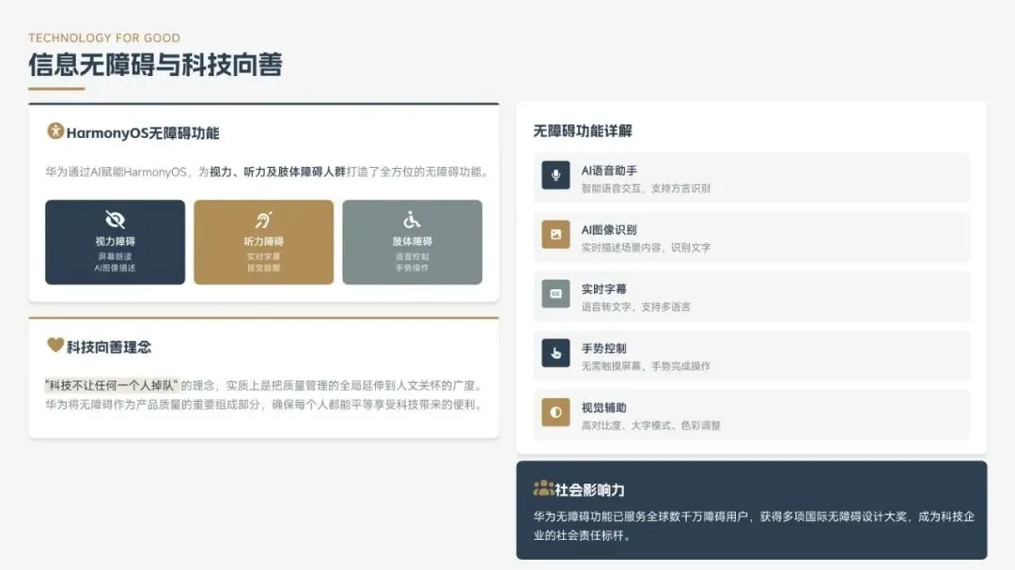Click the 社会影响力 paragraph starting 华为无障碍功能已服务

coord(754,526)
